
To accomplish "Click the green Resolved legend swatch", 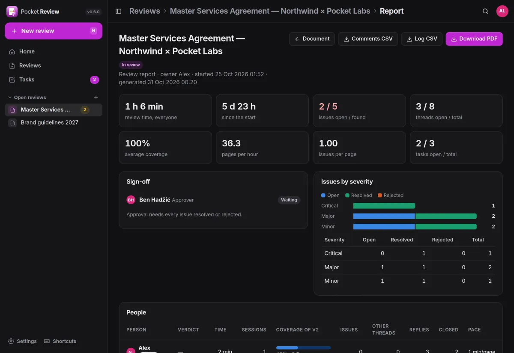I will coord(347,196).
